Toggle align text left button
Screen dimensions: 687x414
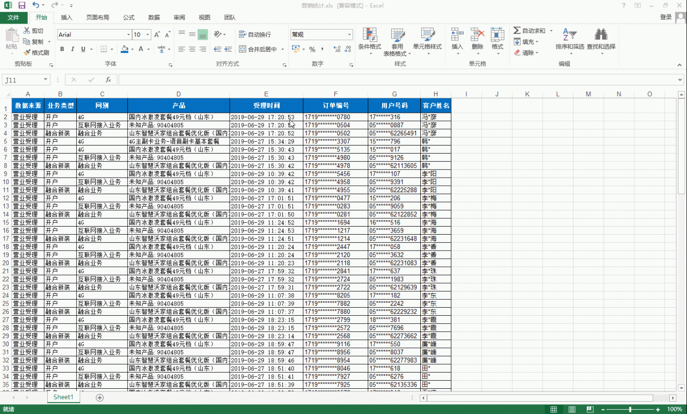182,49
